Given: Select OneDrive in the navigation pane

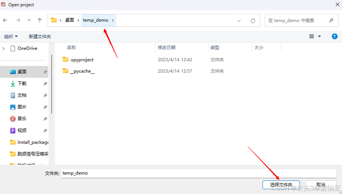Looking at the screenshot, I should coord(24,48).
